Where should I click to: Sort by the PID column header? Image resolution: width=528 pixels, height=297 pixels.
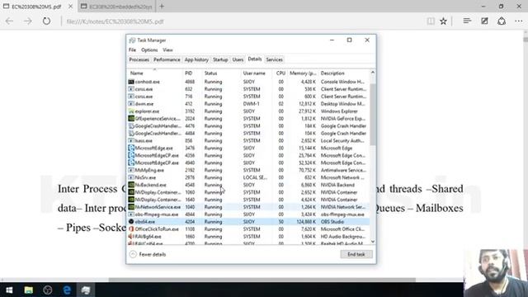pos(192,73)
